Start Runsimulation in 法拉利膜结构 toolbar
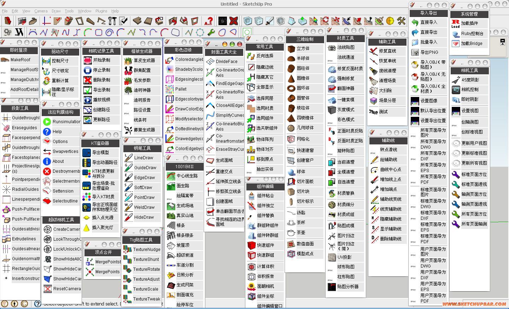The width and height of the screenshot is (509, 309). (47, 122)
